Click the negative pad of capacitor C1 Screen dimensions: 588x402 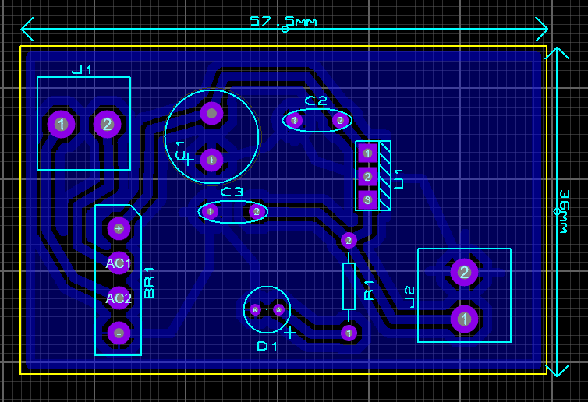pyautogui.click(x=211, y=114)
